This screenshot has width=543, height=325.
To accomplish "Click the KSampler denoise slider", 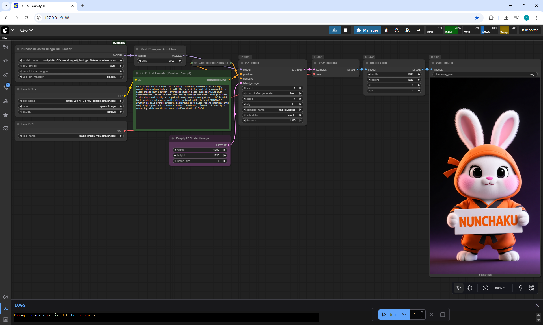I will tap(272, 121).
